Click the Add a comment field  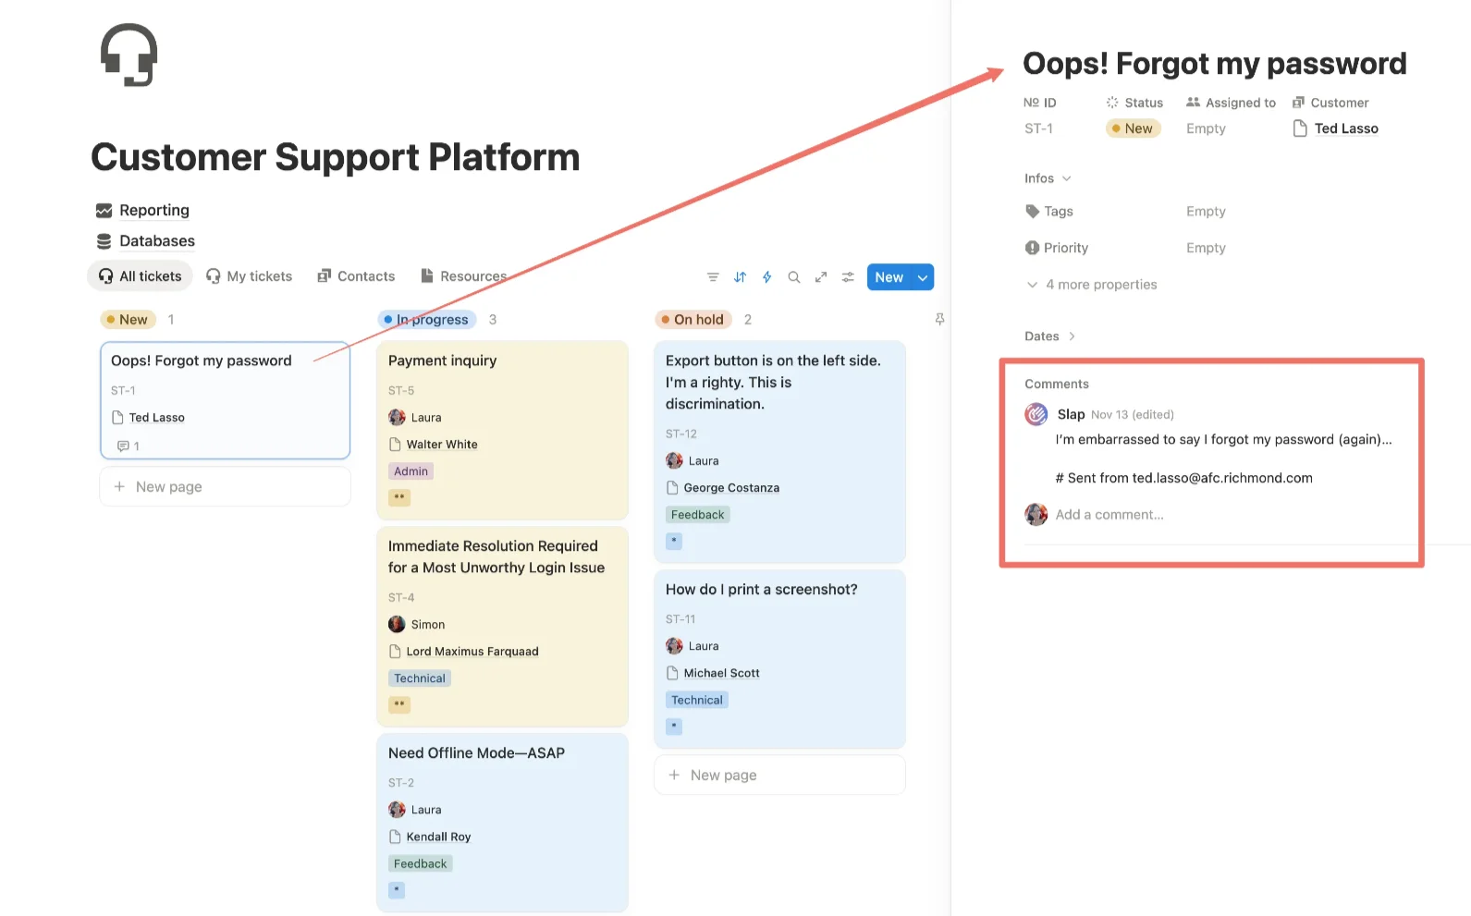tap(1109, 515)
